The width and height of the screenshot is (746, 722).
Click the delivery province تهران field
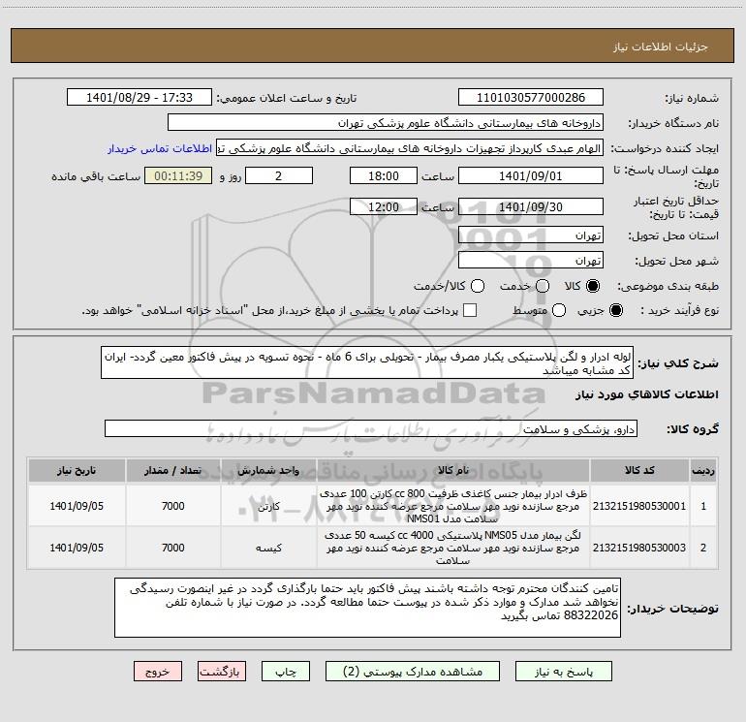tap(531, 235)
